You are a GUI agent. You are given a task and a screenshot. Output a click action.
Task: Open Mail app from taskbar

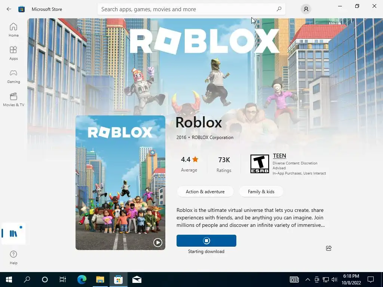click(137, 280)
